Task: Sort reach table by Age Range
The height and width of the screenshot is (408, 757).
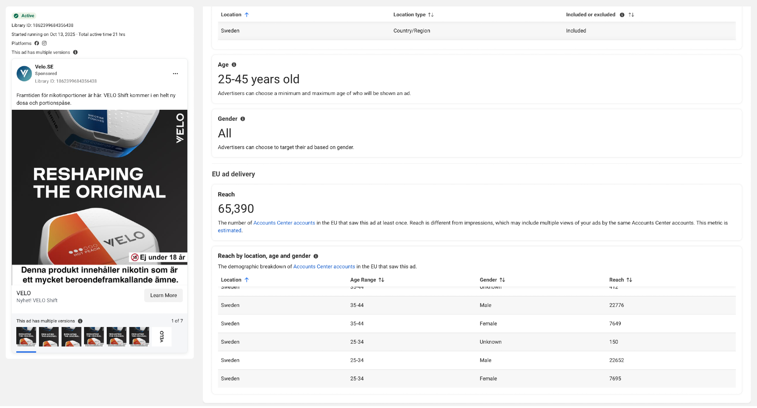Action: coord(381,280)
